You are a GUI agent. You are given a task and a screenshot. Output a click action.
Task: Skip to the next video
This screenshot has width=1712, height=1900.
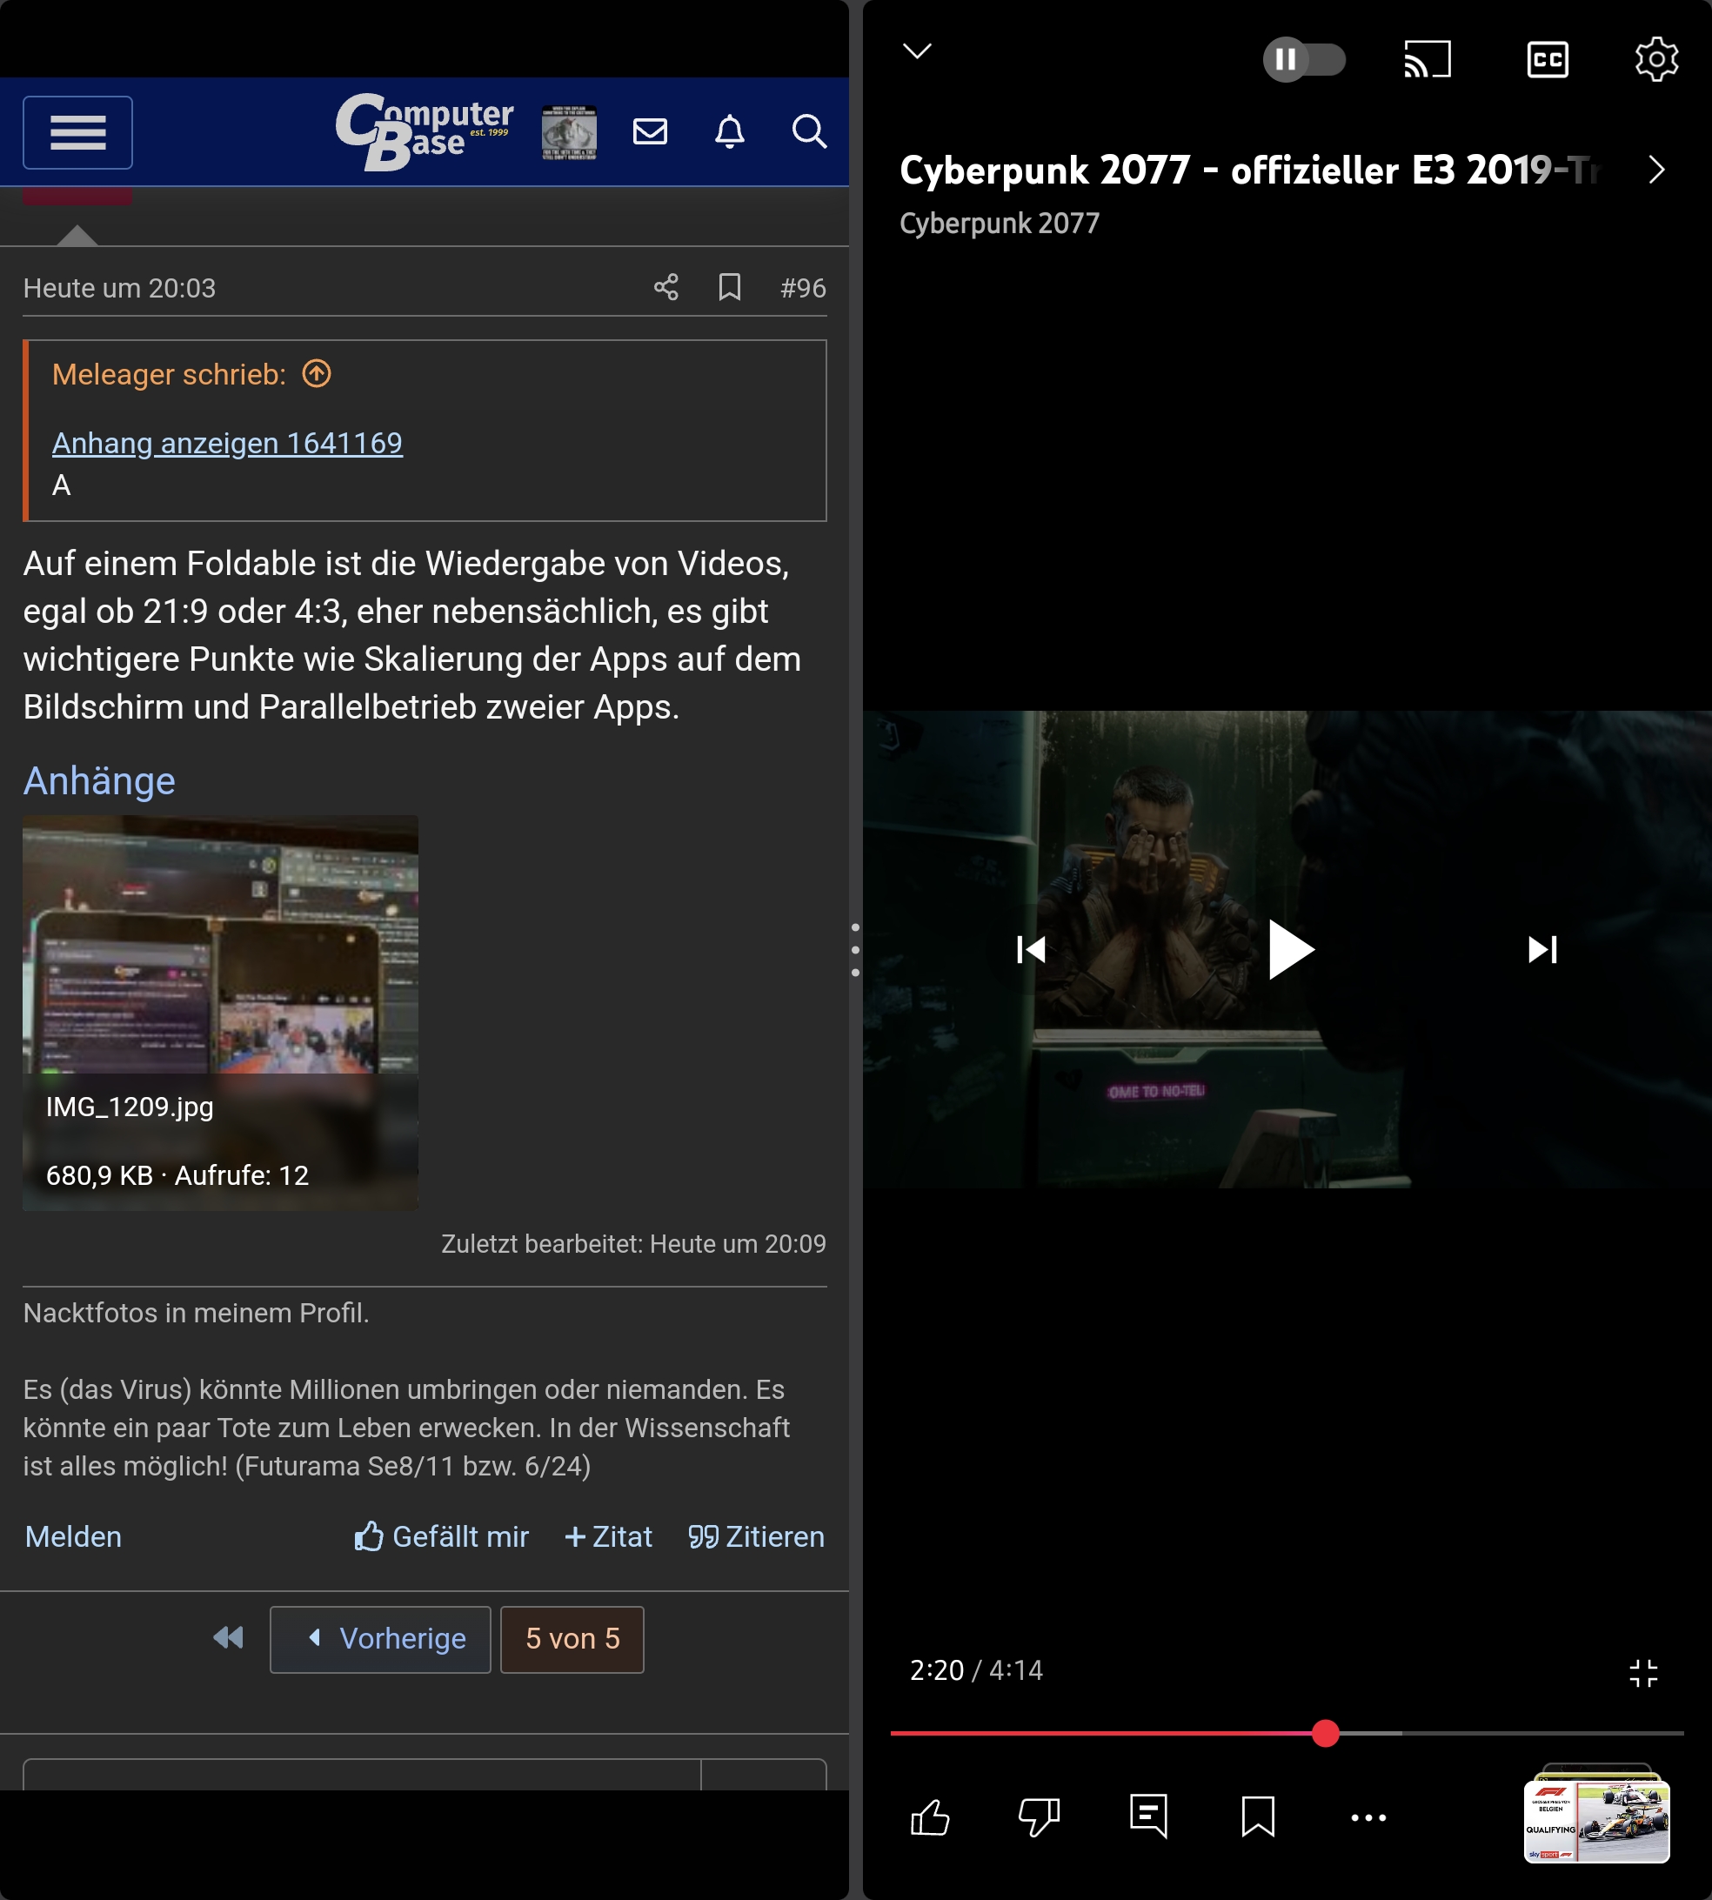1541,950
